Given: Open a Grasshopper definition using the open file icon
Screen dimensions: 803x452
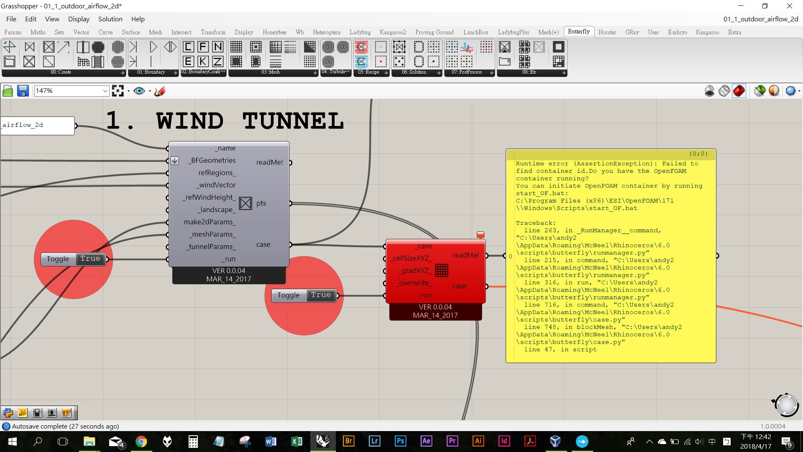Looking at the screenshot, I should (8, 90).
